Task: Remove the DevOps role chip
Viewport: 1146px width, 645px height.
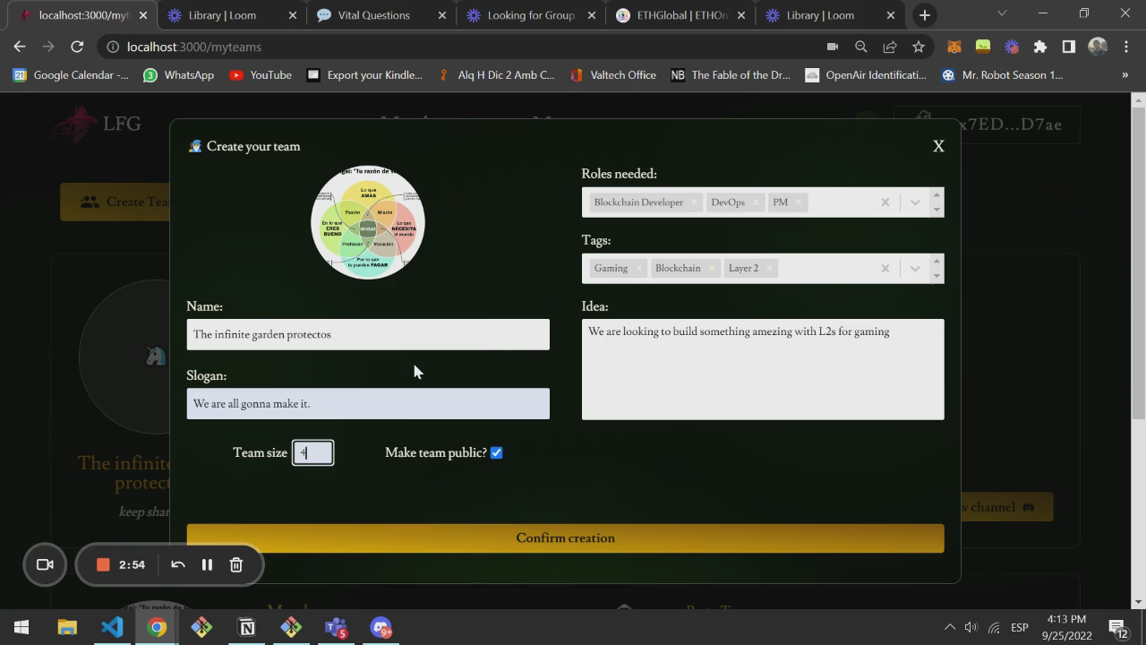Action: [x=756, y=202]
